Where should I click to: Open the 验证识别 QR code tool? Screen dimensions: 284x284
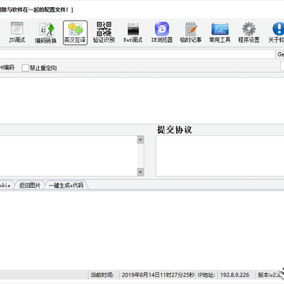coord(104,33)
